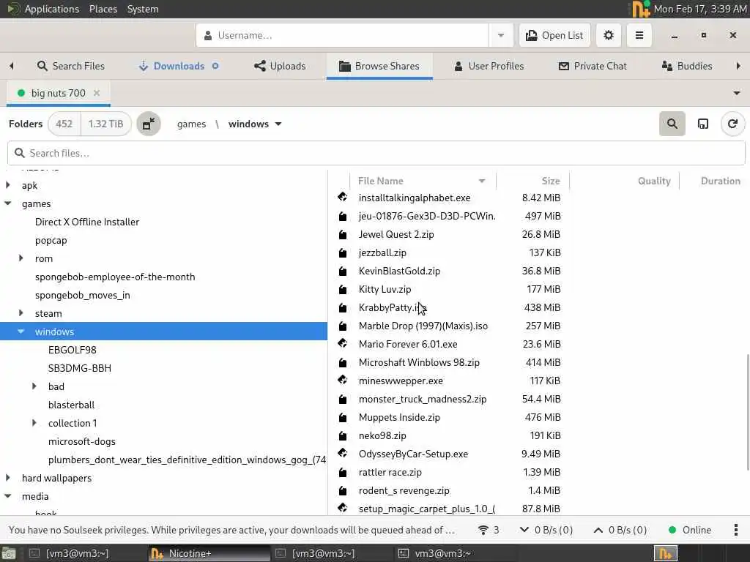Click the neko98.zip file icon
Viewport: 750px width, 562px height.
coord(343,435)
